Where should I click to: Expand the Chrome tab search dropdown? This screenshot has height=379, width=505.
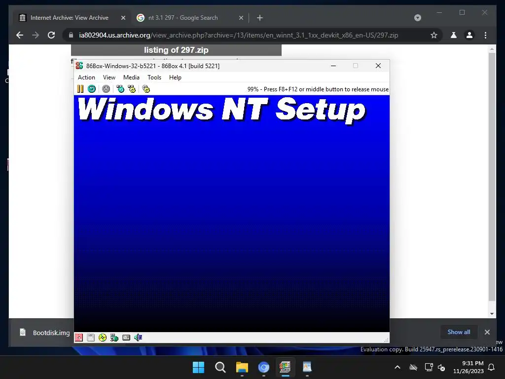point(418,18)
